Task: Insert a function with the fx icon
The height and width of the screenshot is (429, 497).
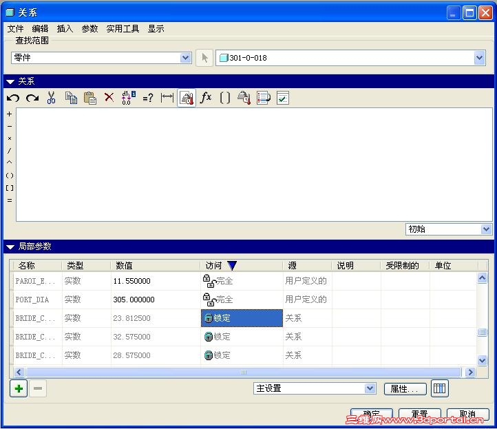Action: 206,97
